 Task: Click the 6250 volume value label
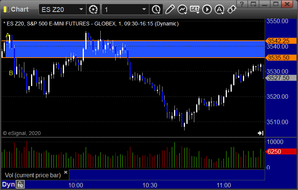(281, 151)
